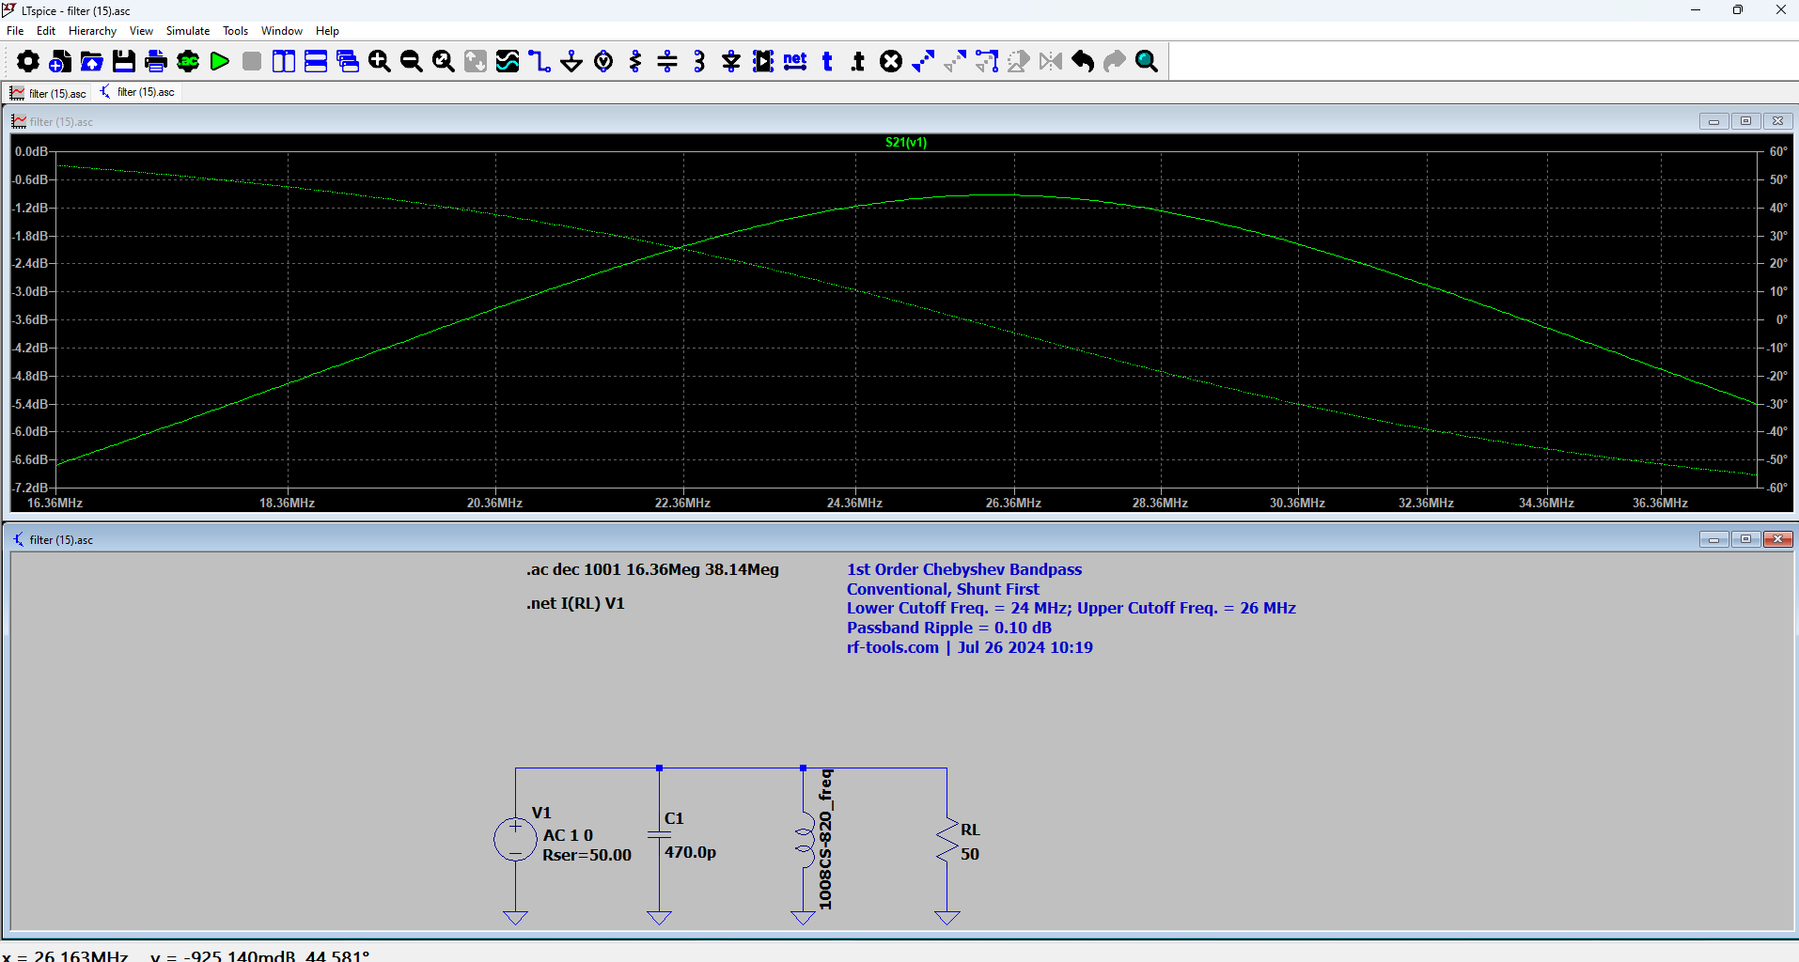Click the 26.36MHz frequency axis label
Screen dimensions: 1799x962
coord(1013,503)
